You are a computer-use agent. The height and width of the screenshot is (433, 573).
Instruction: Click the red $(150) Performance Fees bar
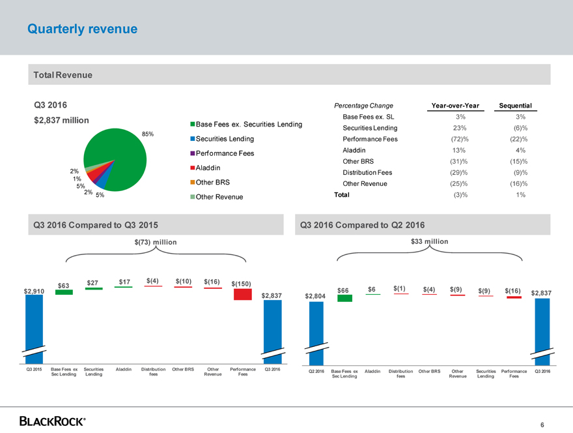click(242, 294)
